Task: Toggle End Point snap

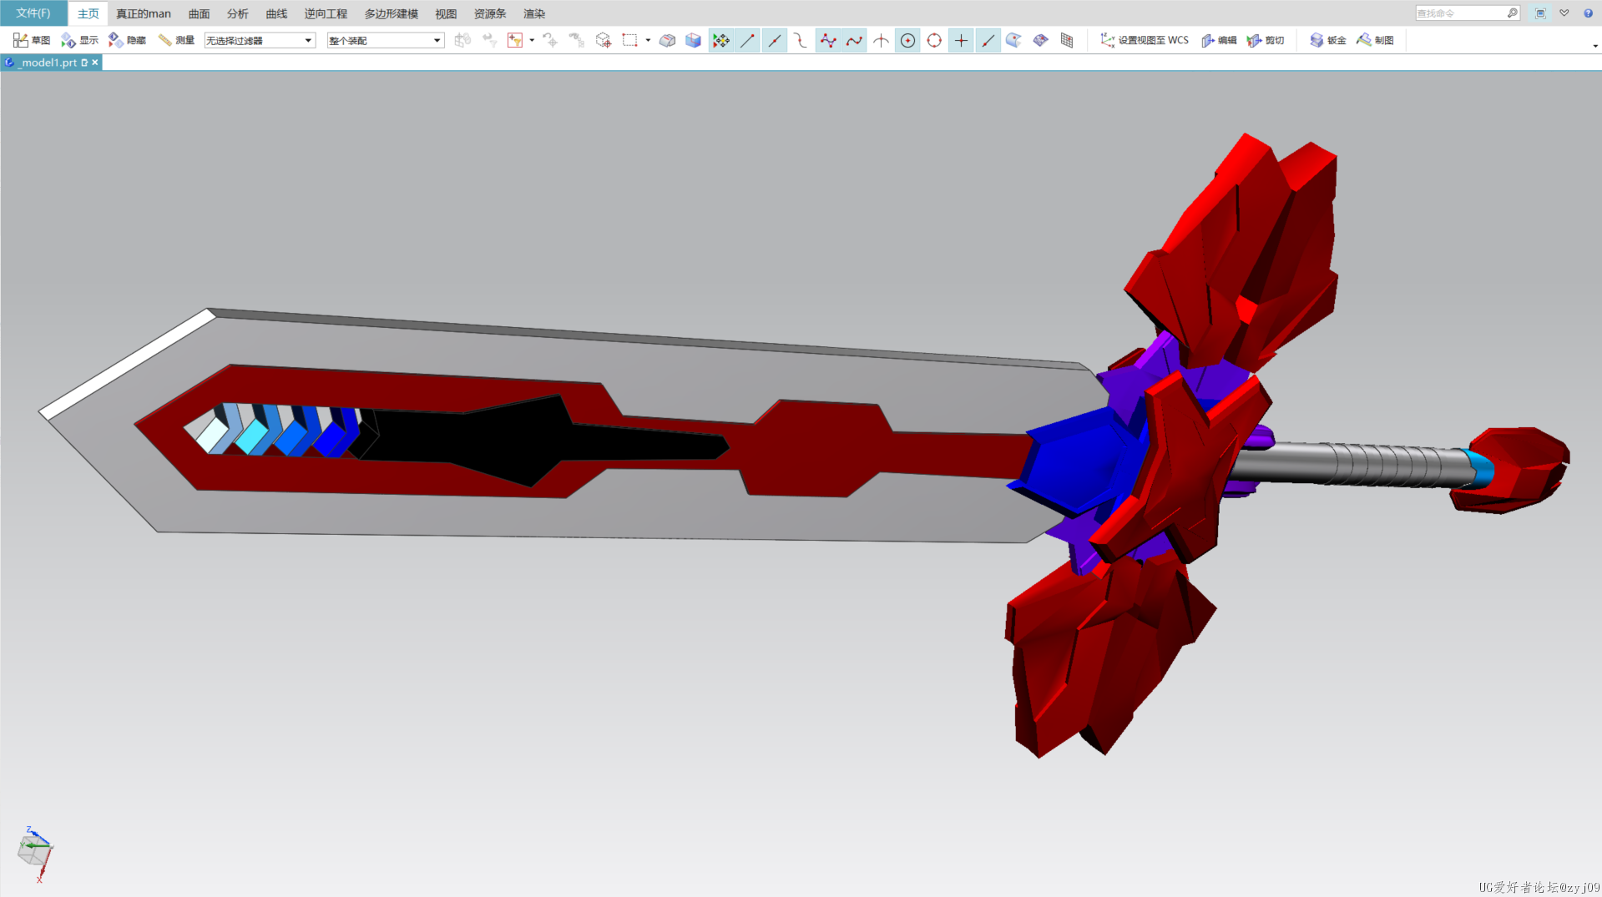Action: pos(747,40)
